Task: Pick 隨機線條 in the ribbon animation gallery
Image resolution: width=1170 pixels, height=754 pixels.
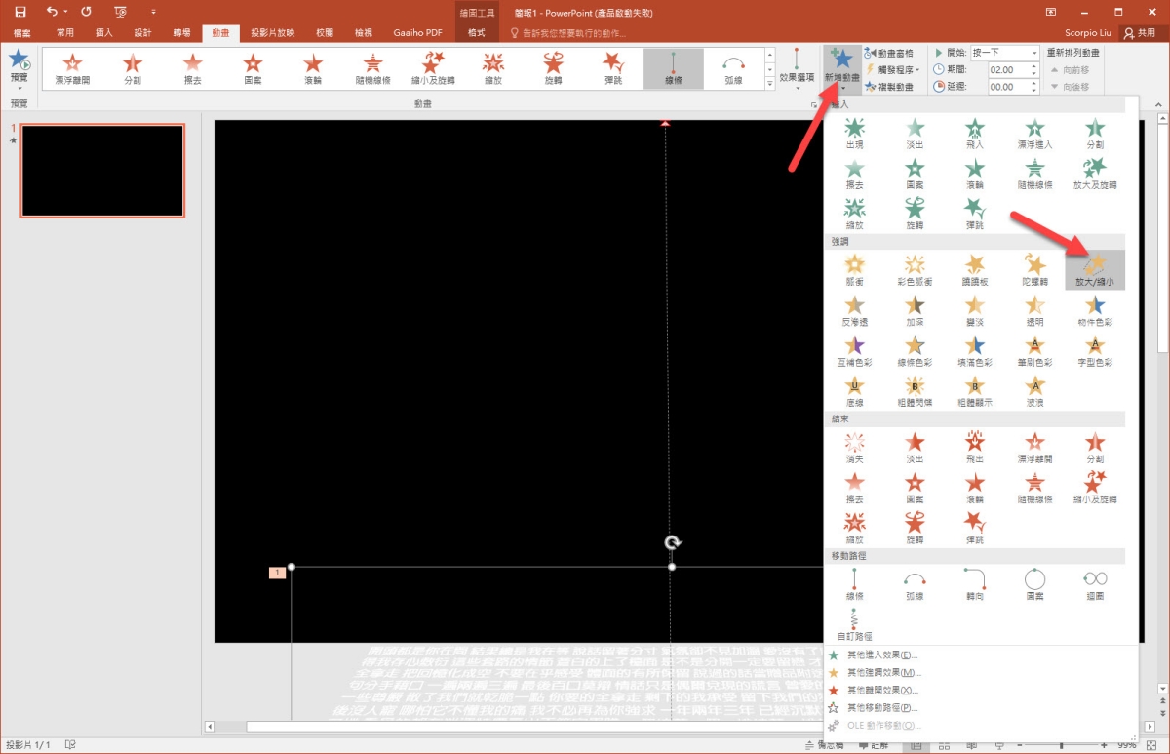Action: click(x=371, y=68)
